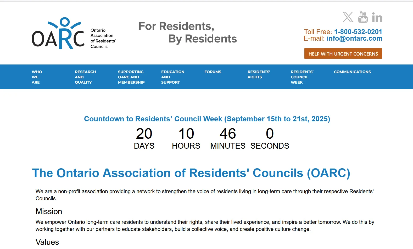Image resolution: width=413 pixels, height=249 pixels.
Task: Click the 20 Days countdown value
Action: point(144,134)
